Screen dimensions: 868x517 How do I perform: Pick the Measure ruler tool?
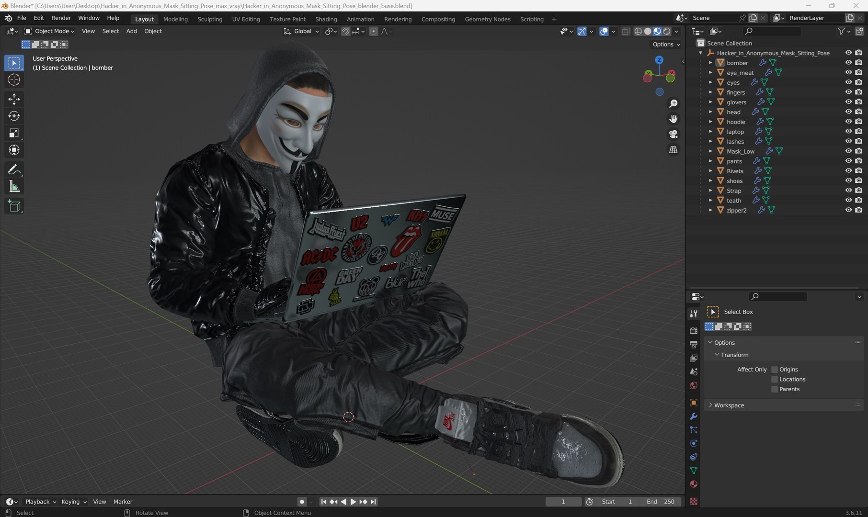(x=14, y=187)
